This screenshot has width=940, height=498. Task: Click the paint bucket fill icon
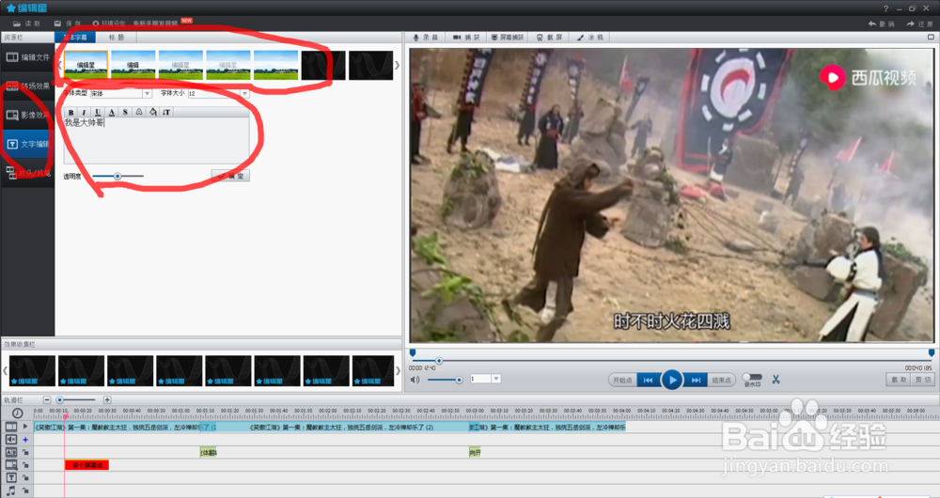[x=153, y=112]
